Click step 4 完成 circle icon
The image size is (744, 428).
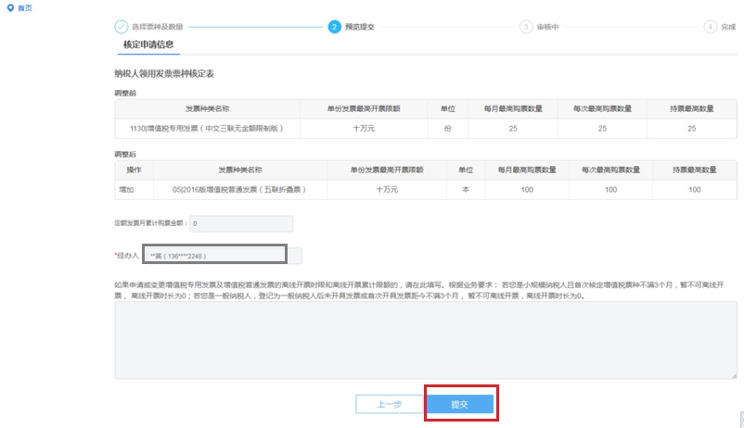[710, 27]
